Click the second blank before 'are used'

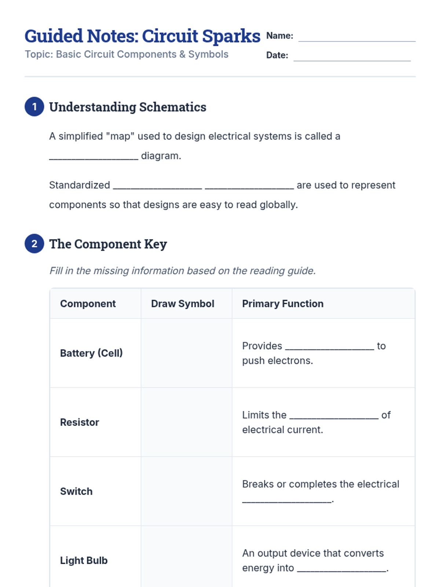click(x=249, y=186)
